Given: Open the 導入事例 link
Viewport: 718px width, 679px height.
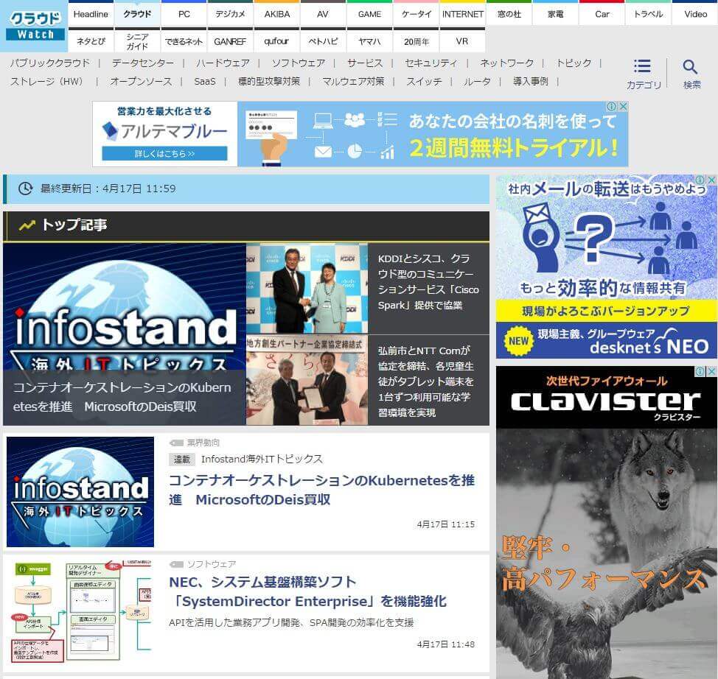Looking at the screenshot, I should [x=530, y=82].
